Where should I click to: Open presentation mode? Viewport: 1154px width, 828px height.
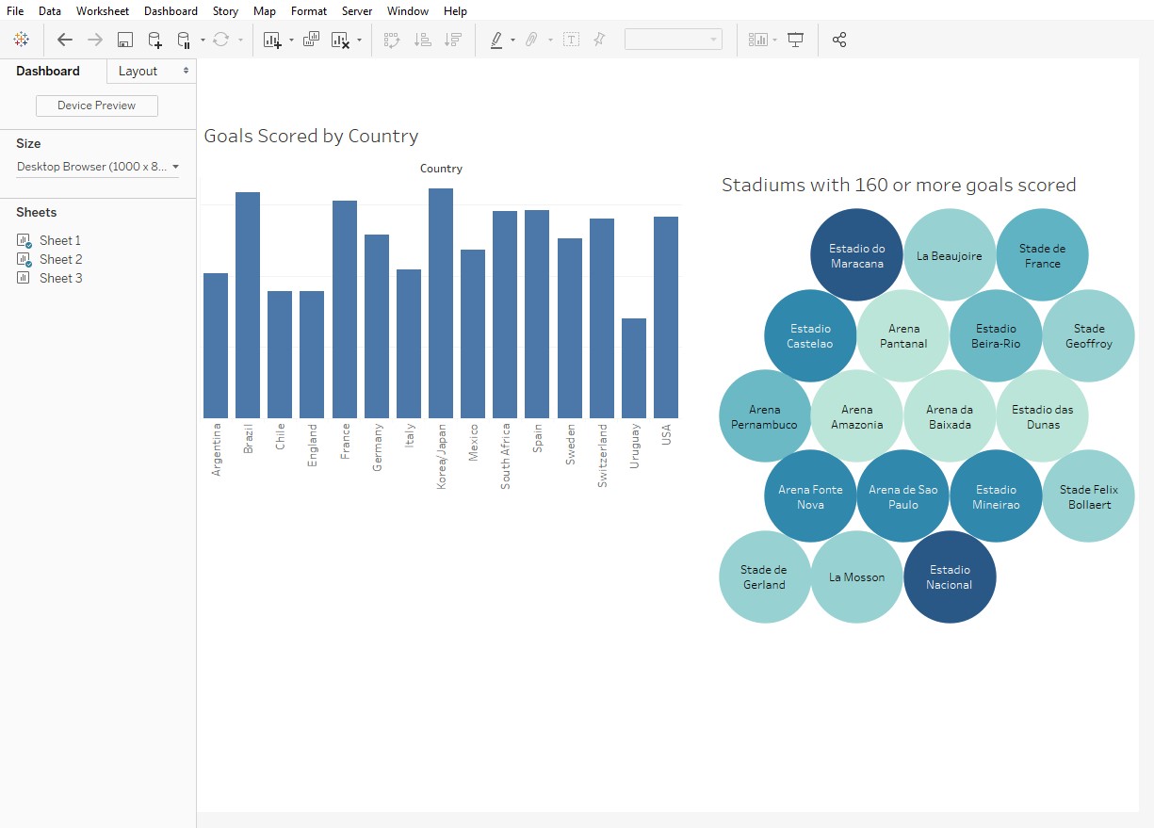tap(796, 40)
